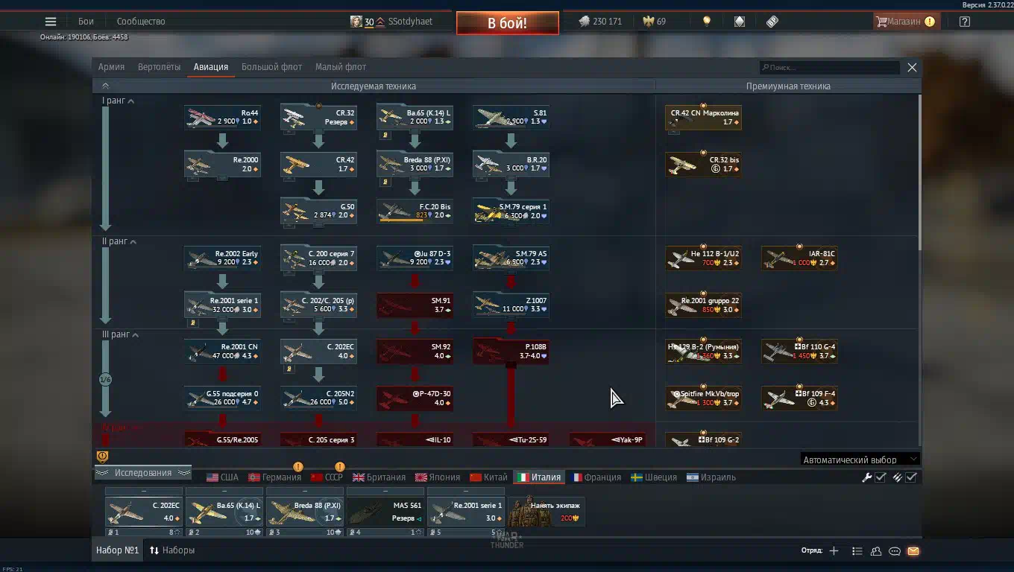
Task: Expand crew slot bar above C. 202EC
Action: 144,492
